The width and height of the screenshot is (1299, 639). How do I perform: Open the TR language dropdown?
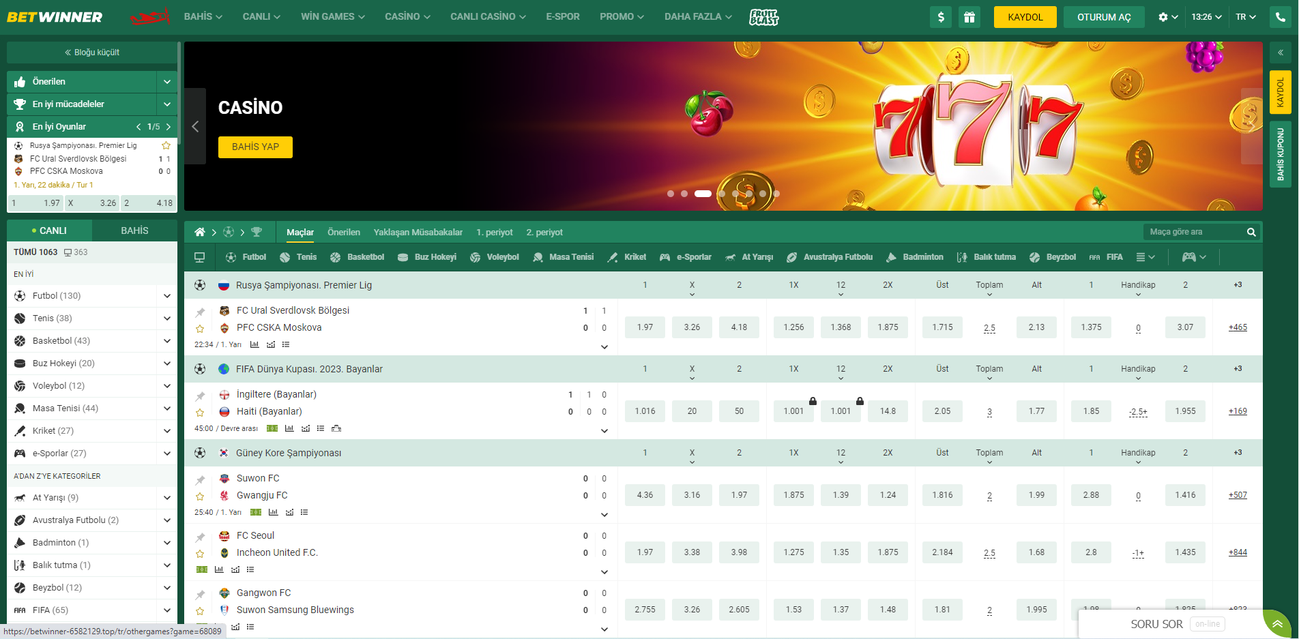click(x=1246, y=17)
